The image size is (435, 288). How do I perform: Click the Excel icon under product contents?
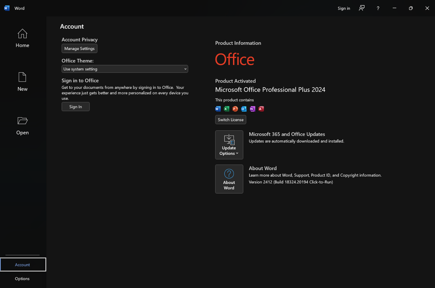[x=227, y=109]
